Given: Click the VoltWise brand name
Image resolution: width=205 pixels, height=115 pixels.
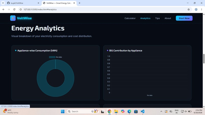Looking at the screenshot, I should [x=24, y=18].
